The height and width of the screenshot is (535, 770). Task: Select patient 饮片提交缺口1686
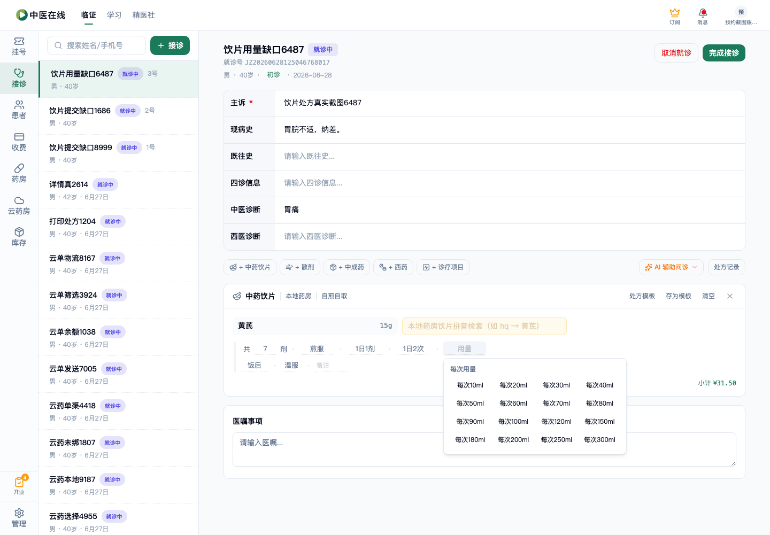pos(119,116)
